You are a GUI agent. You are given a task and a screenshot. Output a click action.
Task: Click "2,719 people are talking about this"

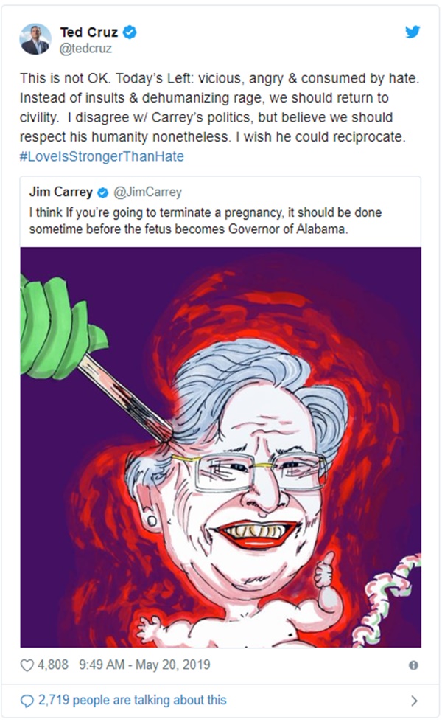(133, 700)
